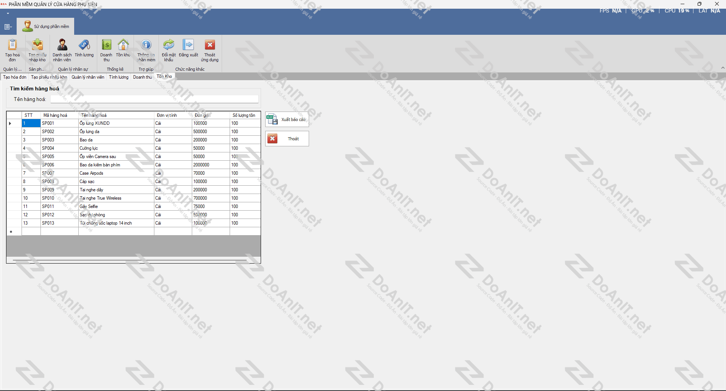The width and height of the screenshot is (726, 391).
Task: Open the Danh sách nhân viên icon
Action: 62,50
